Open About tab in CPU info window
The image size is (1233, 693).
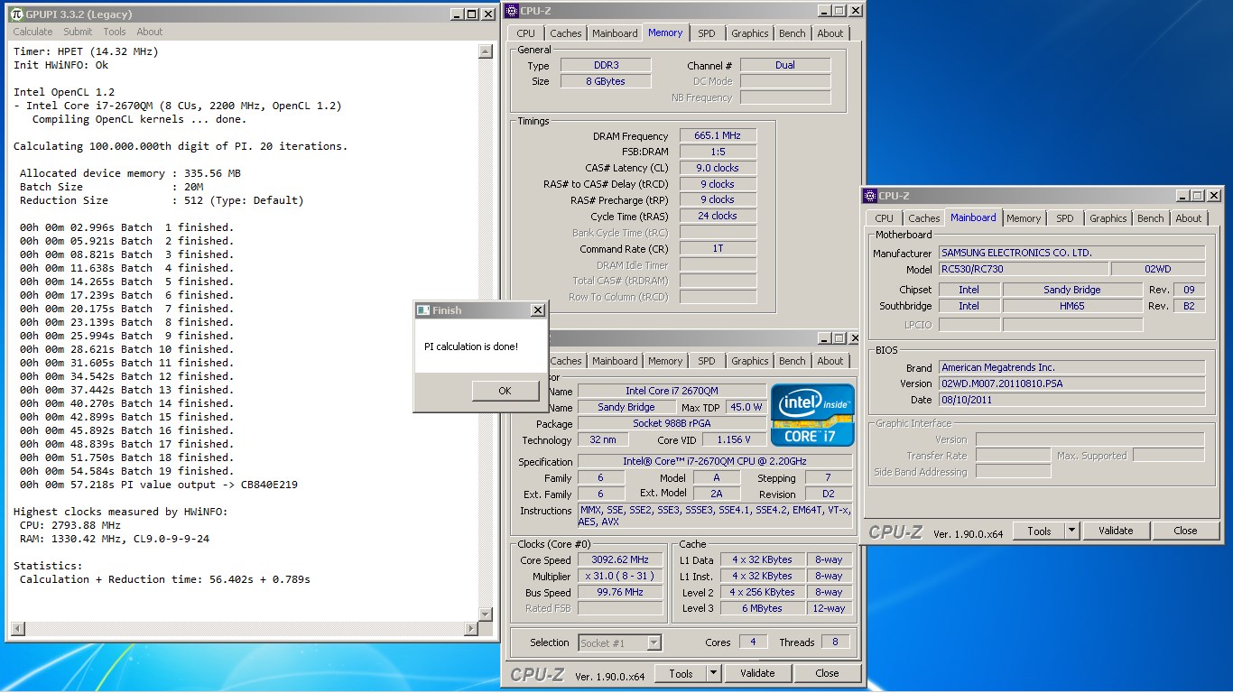point(830,361)
